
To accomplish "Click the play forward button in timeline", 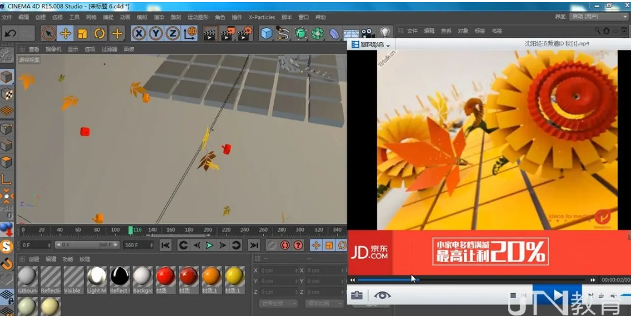I will pos(210,245).
